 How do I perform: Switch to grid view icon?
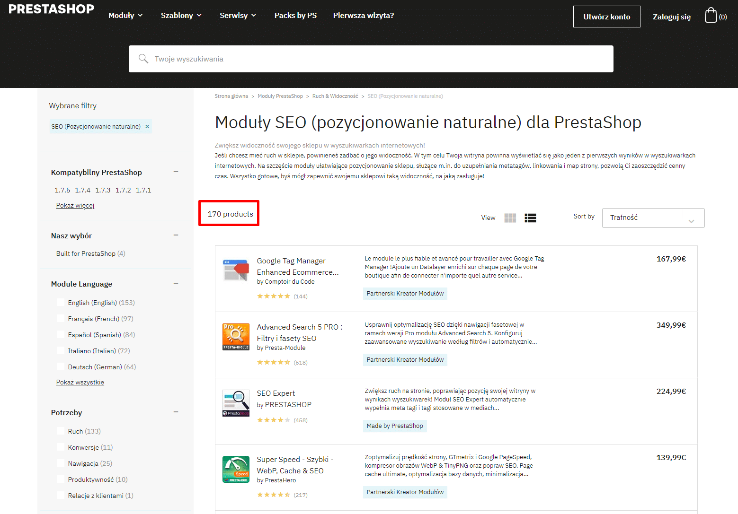point(510,218)
